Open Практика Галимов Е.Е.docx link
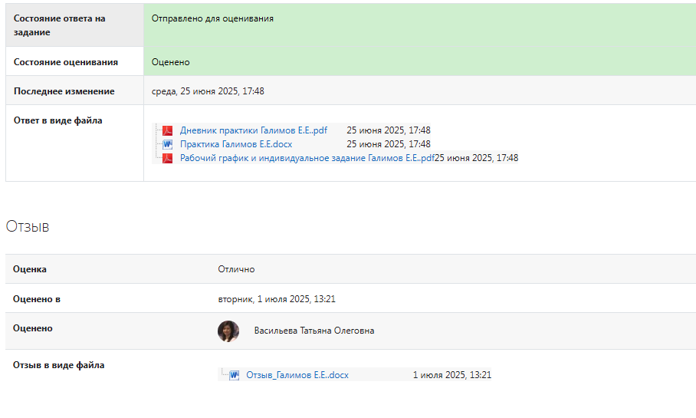 click(235, 144)
